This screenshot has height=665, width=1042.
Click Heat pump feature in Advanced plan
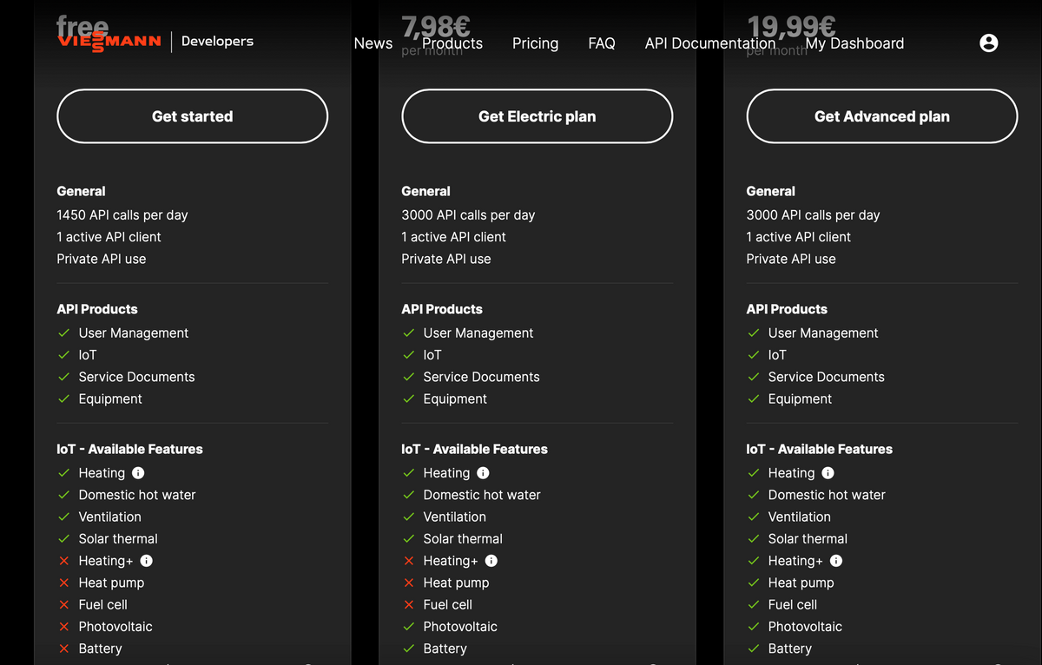(801, 583)
